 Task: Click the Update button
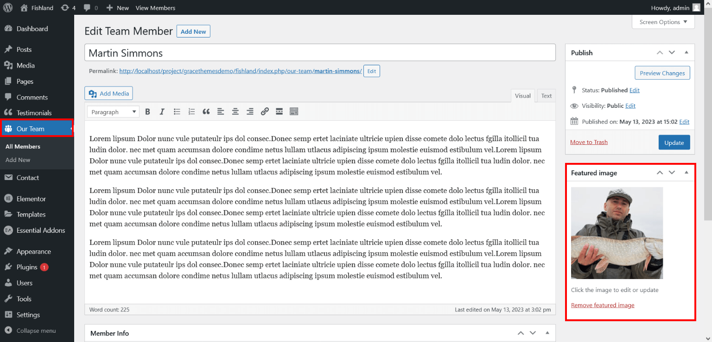point(674,143)
